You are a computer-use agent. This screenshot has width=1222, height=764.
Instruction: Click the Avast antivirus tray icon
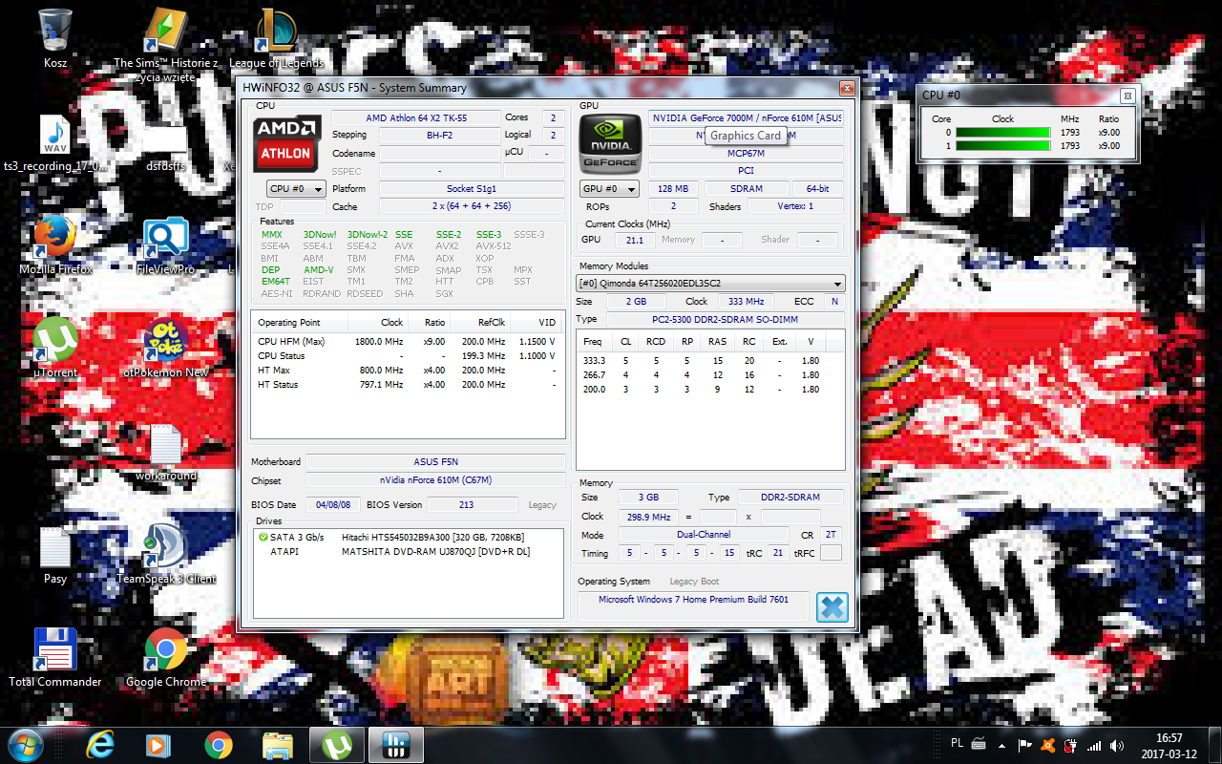click(x=1048, y=745)
